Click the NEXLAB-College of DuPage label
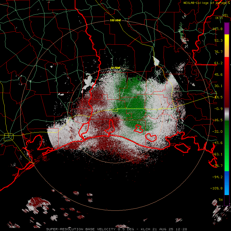Viewport: 231px width, 231px height. click(x=205, y=3)
